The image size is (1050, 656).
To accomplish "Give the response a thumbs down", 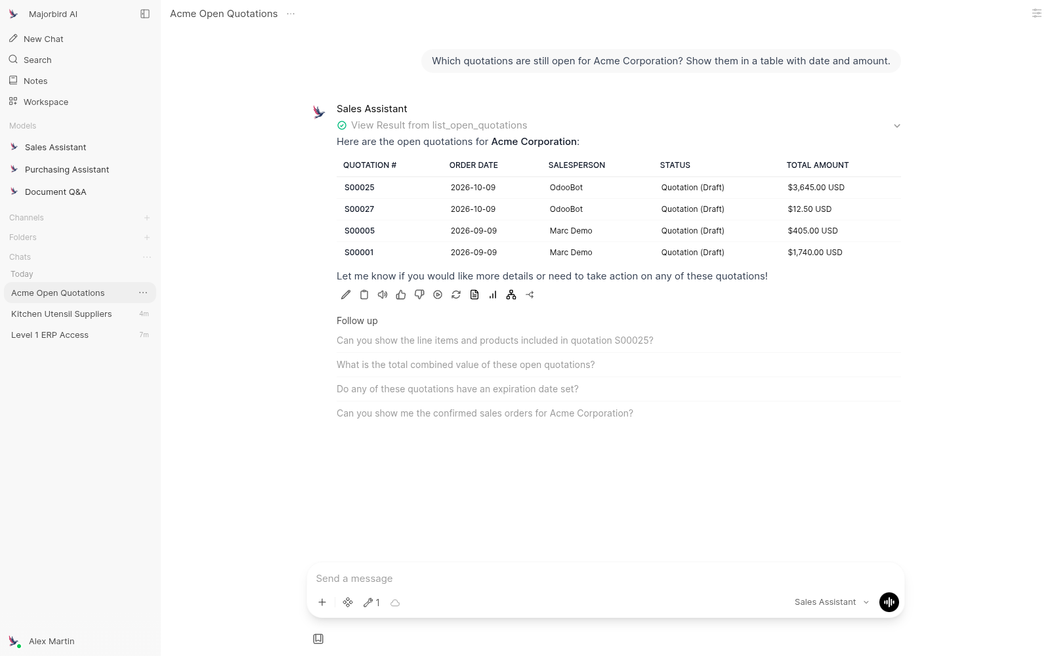I will (x=419, y=295).
